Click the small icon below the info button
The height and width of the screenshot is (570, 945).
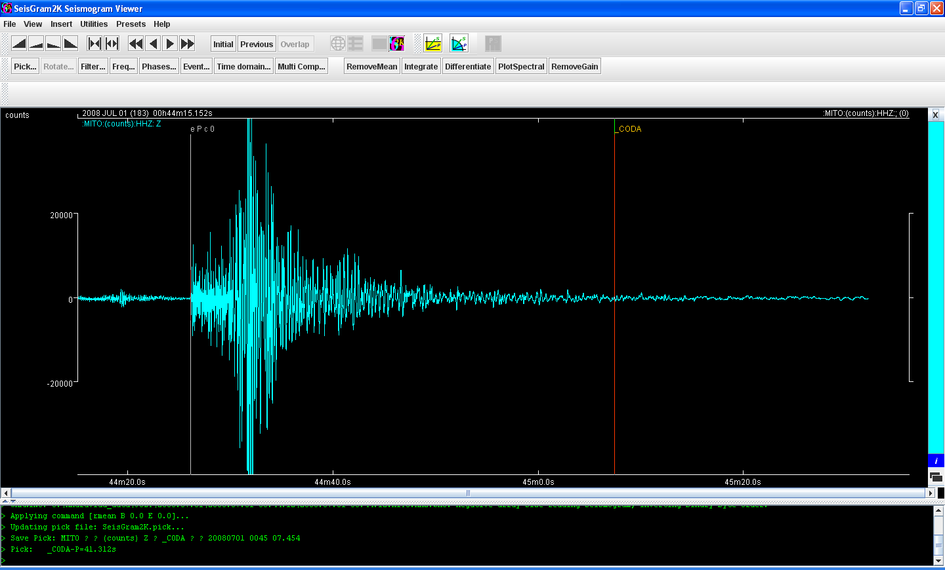pos(936,476)
